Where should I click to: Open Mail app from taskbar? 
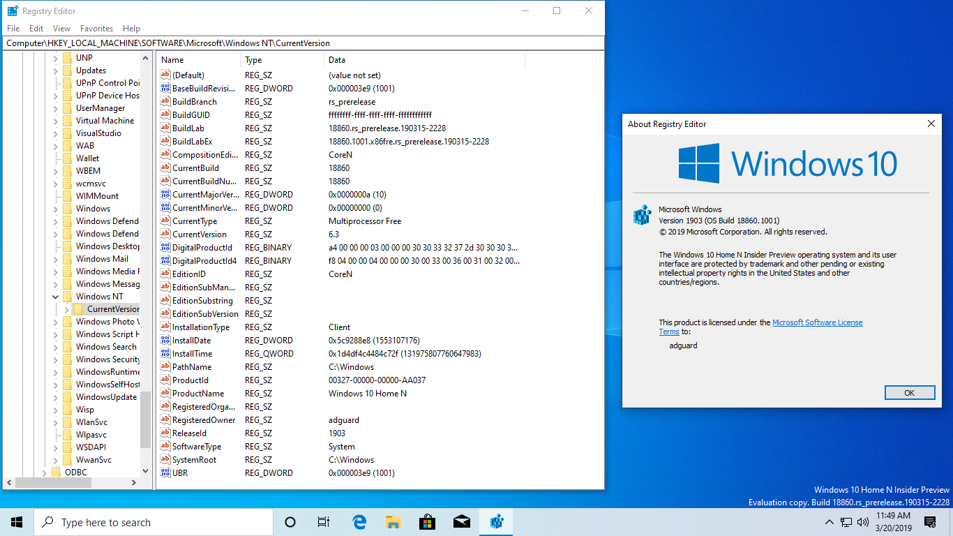click(x=461, y=522)
